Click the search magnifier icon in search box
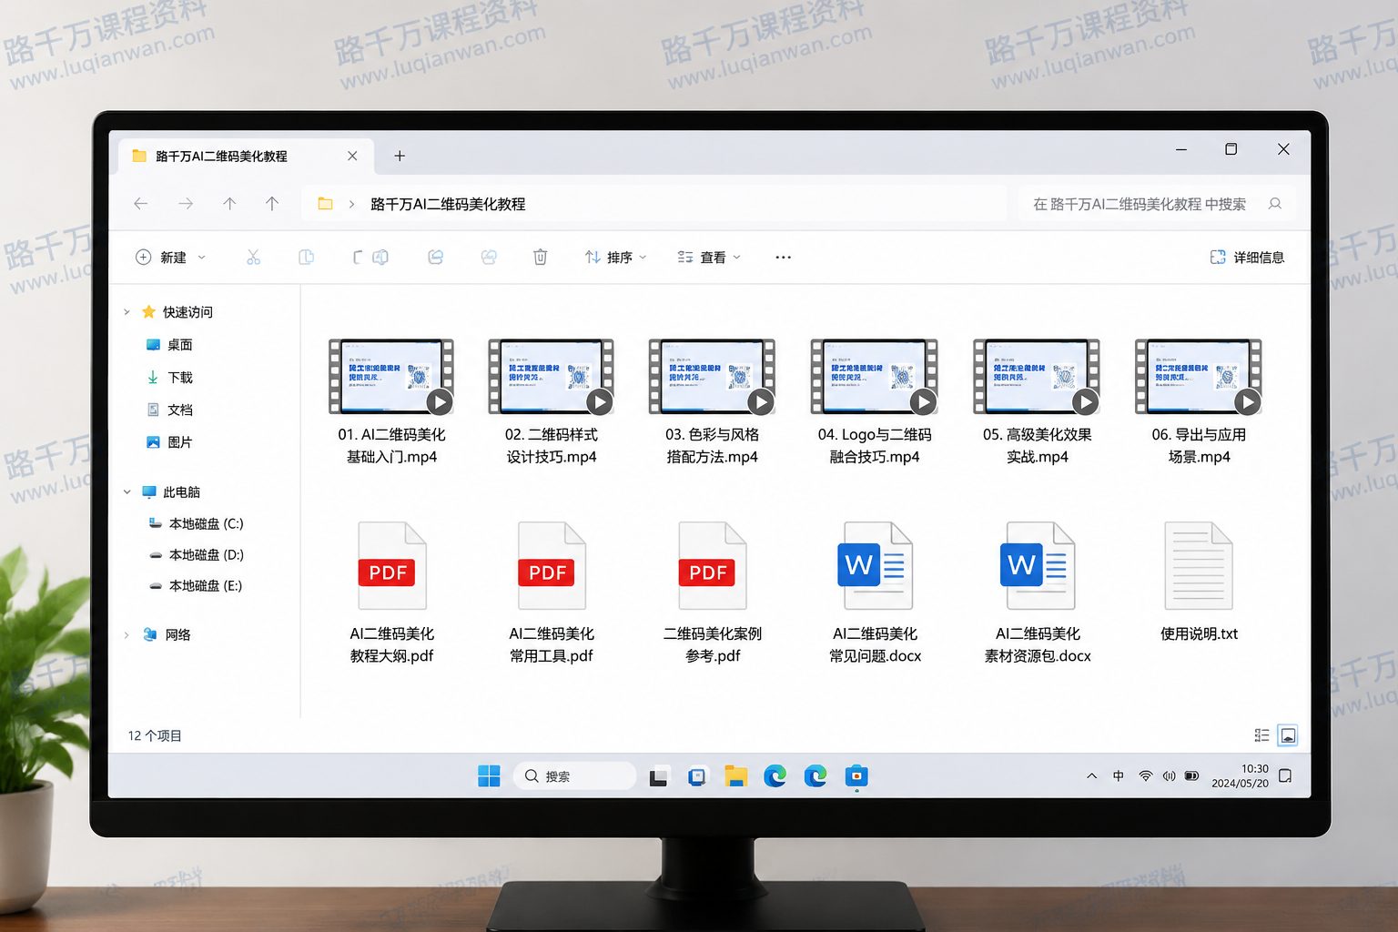This screenshot has height=932, width=1398. [x=1275, y=204]
